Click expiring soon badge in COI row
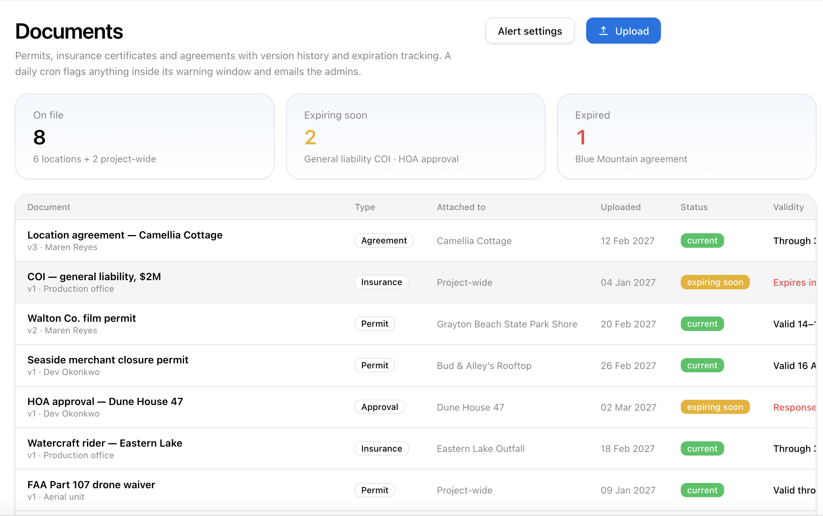The height and width of the screenshot is (516, 823). click(715, 282)
